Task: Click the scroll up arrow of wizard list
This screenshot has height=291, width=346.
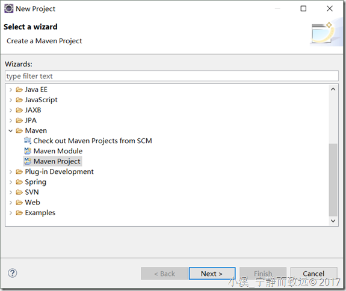Action: point(333,89)
